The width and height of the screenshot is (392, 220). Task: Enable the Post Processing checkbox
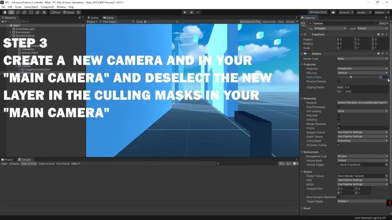coord(339,107)
